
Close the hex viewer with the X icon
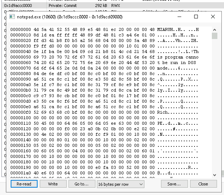[213, 17]
